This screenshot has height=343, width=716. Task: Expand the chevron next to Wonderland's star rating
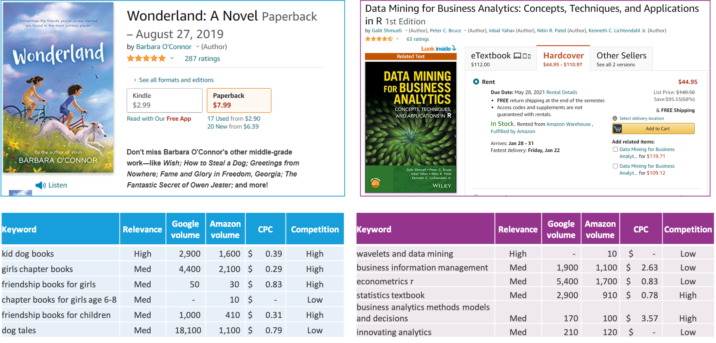[x=172, y=58]
